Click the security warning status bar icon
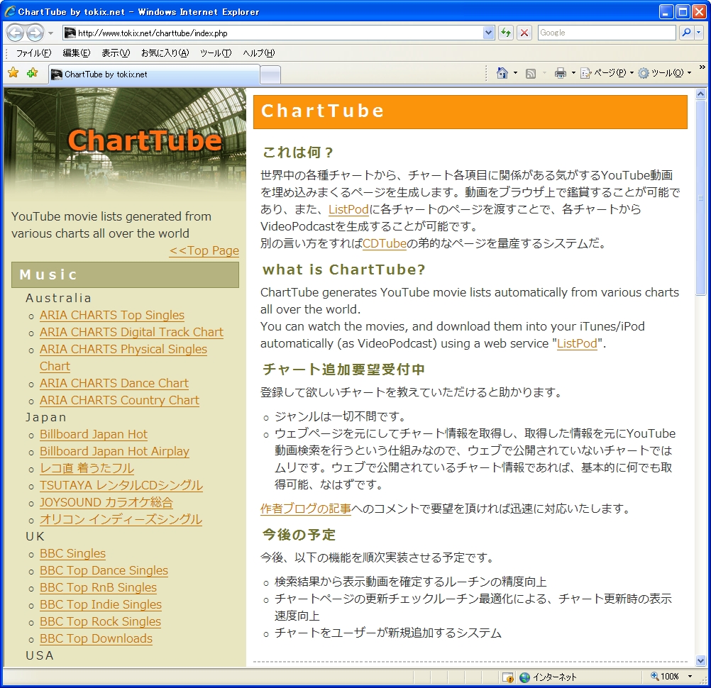This screenshot has width=711, height=688. (508, 677)
